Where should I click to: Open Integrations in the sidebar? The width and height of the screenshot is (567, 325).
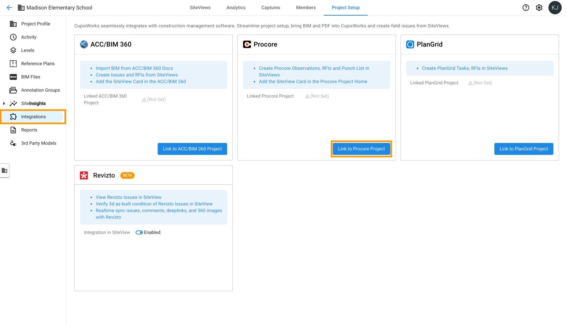33,117
